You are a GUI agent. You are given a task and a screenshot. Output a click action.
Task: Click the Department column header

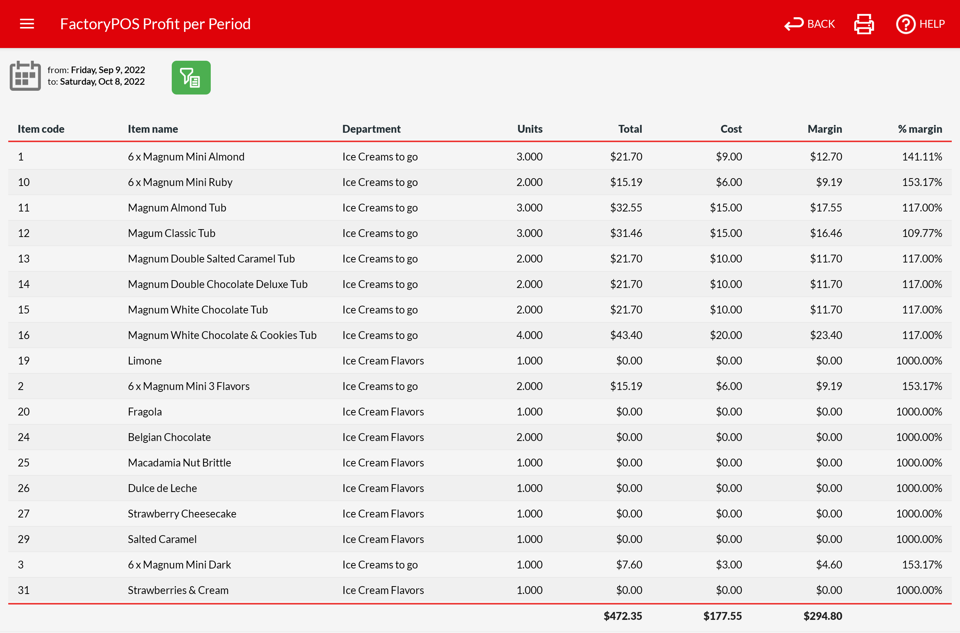[x=371, y=129]
